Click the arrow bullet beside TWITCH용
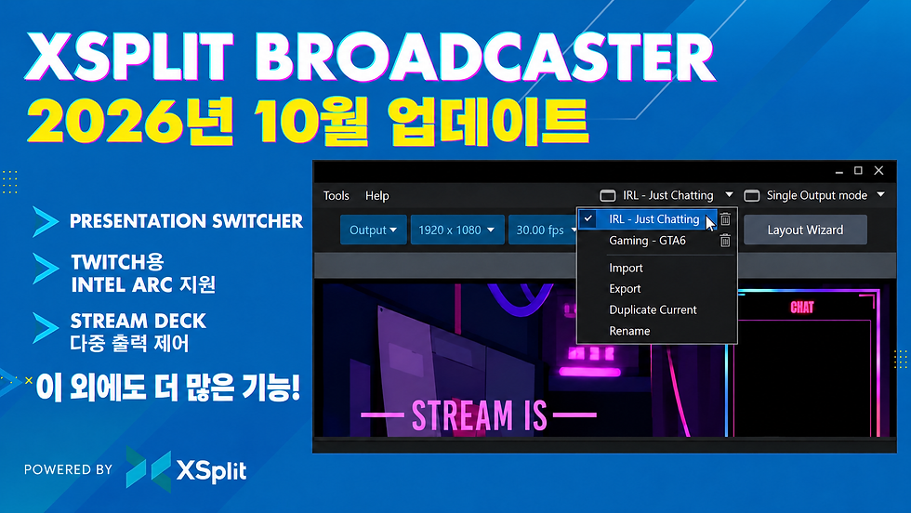Screen dimensions: 911x513 pyautogui.click(x=46, y=269)
